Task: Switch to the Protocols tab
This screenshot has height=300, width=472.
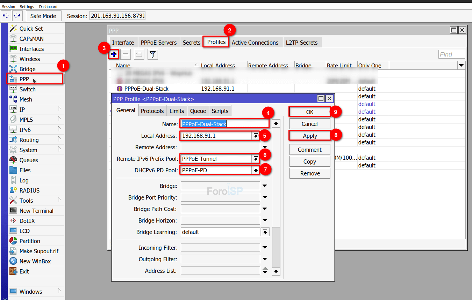Action: tap(152, 111)
